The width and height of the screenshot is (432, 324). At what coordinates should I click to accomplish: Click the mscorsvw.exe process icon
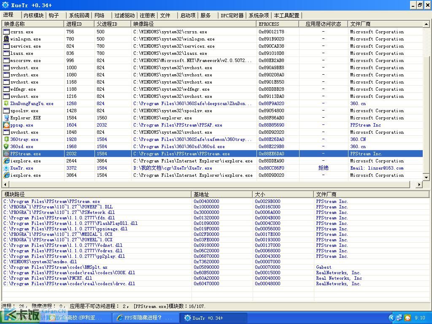pyautogui.click(x=6, y=60)
